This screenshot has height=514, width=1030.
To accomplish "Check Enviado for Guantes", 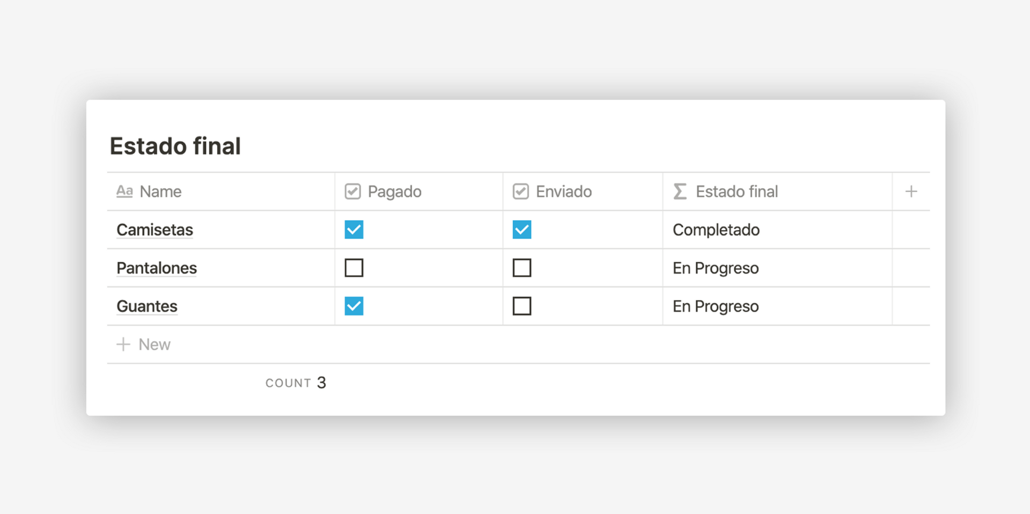I will (x=522, y=306).
